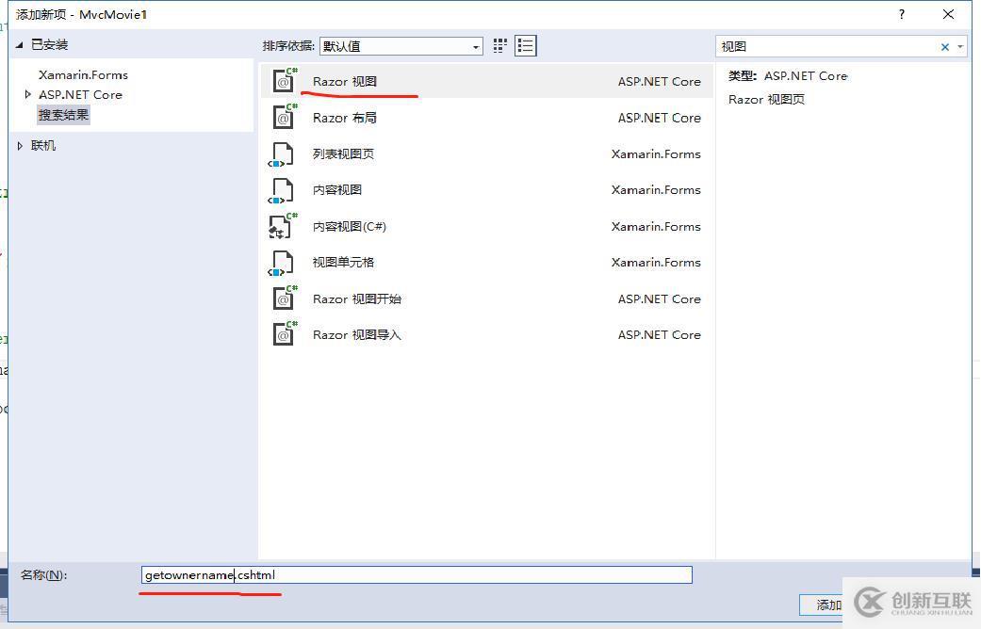Switch to list view layout
Viewport: 981px width, 629px height.
526,45
